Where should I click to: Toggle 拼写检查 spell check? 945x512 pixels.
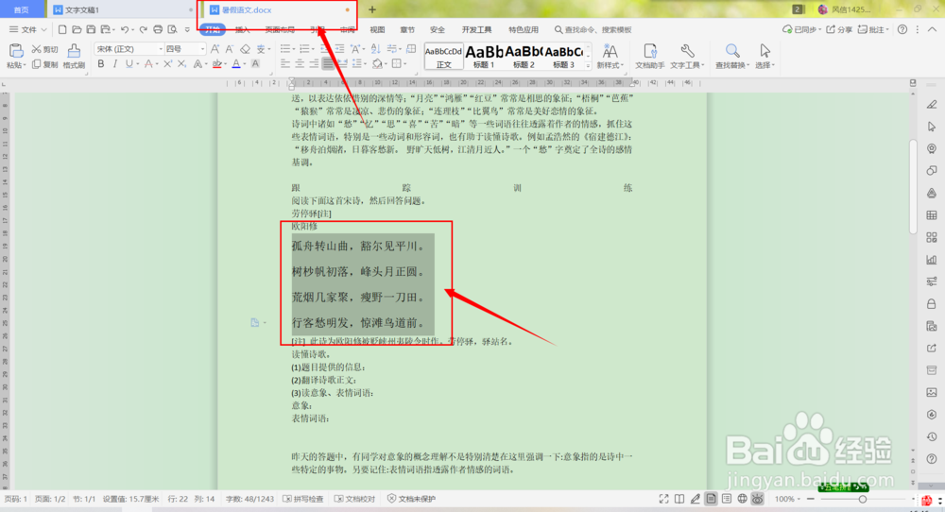click(x=303, y=499)
